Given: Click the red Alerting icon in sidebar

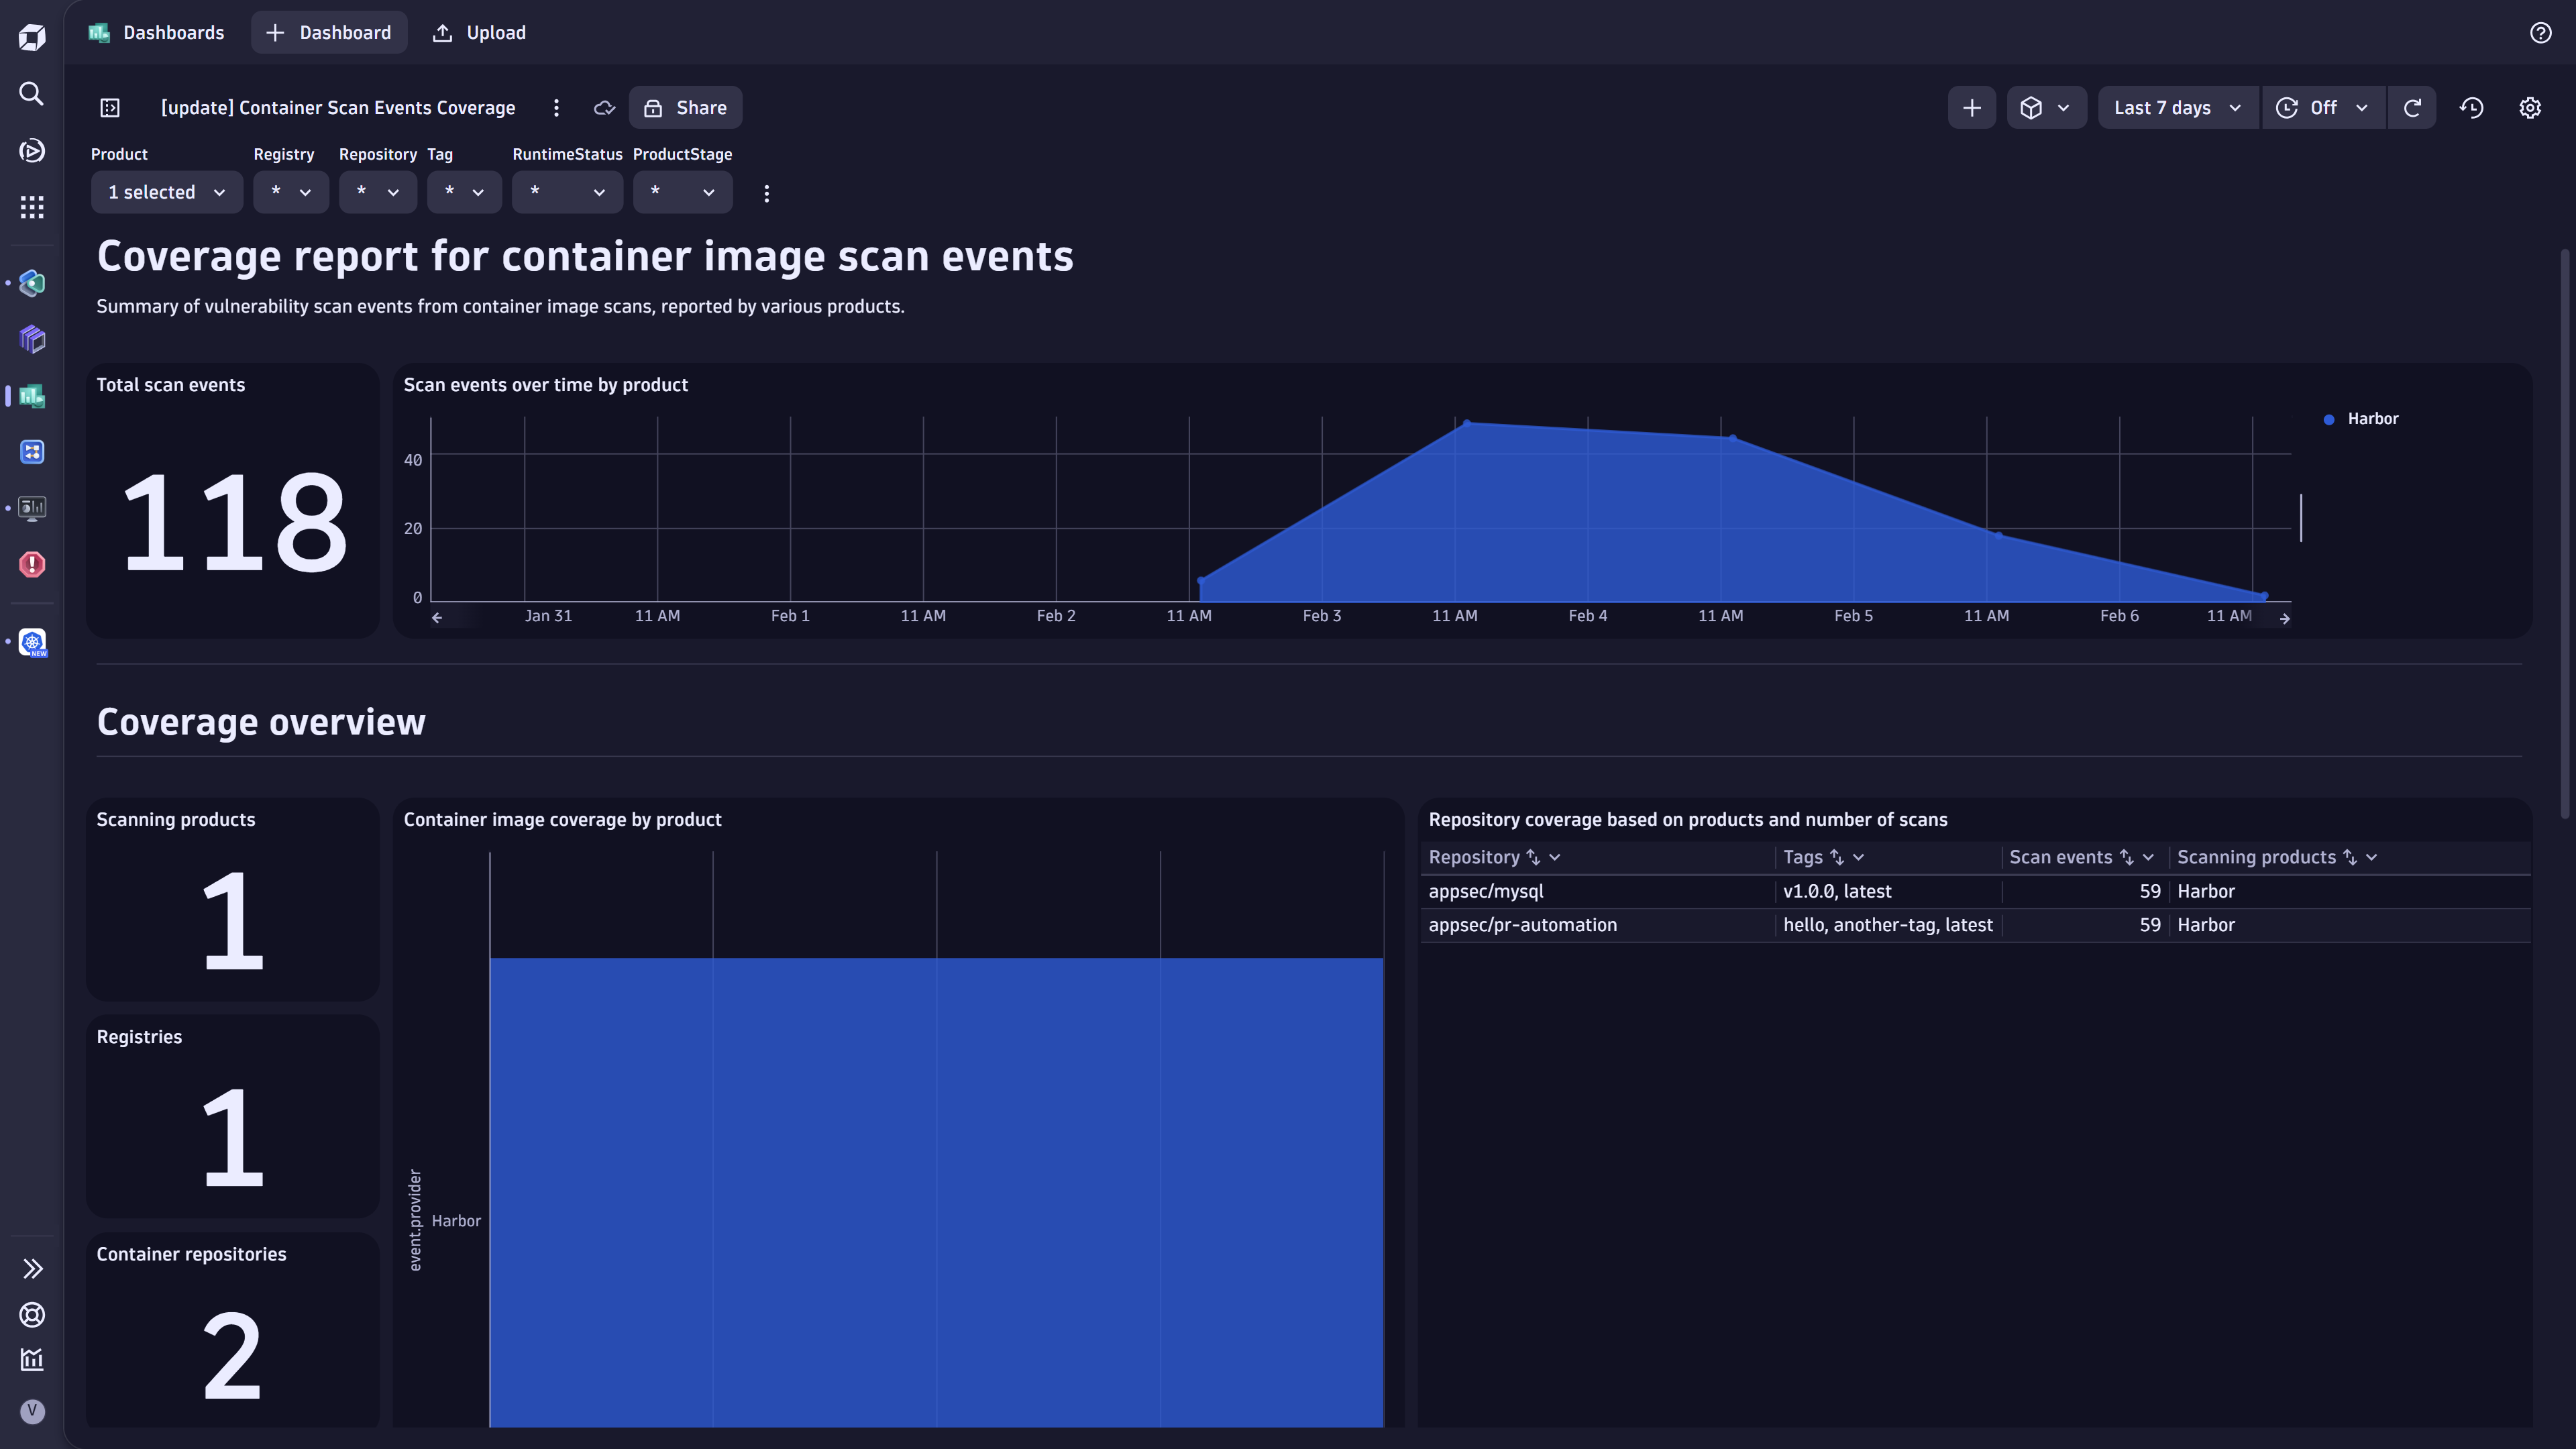Looking at the screenshot, I should (31, 565).
